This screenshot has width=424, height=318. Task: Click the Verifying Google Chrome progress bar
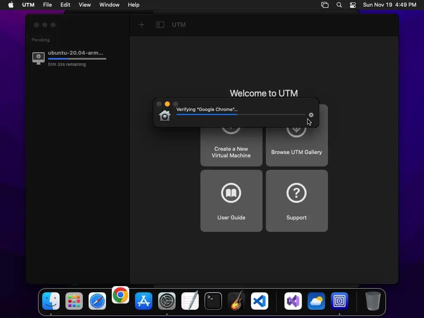(x=241, y=115)
